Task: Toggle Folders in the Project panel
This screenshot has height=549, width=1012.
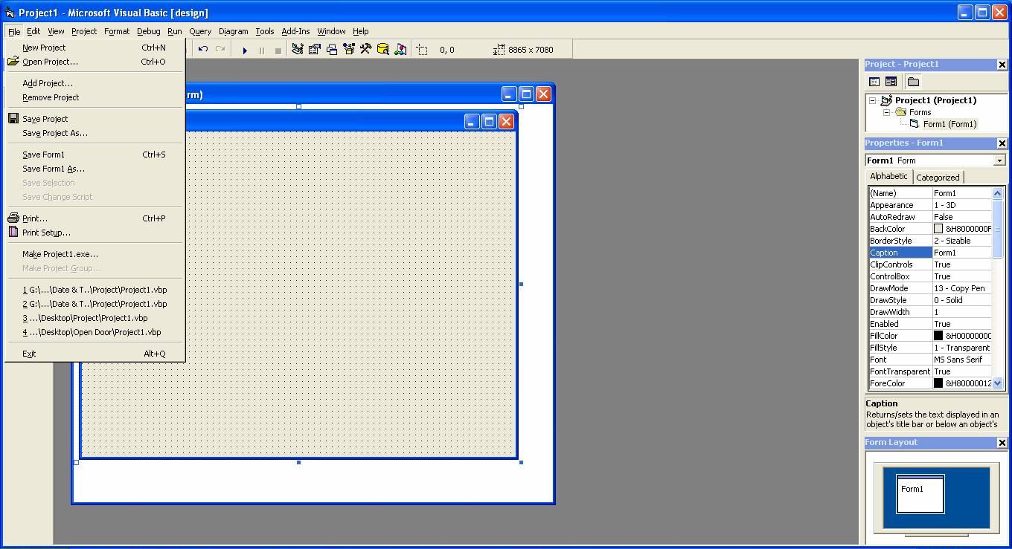Action: coord(913,82)
